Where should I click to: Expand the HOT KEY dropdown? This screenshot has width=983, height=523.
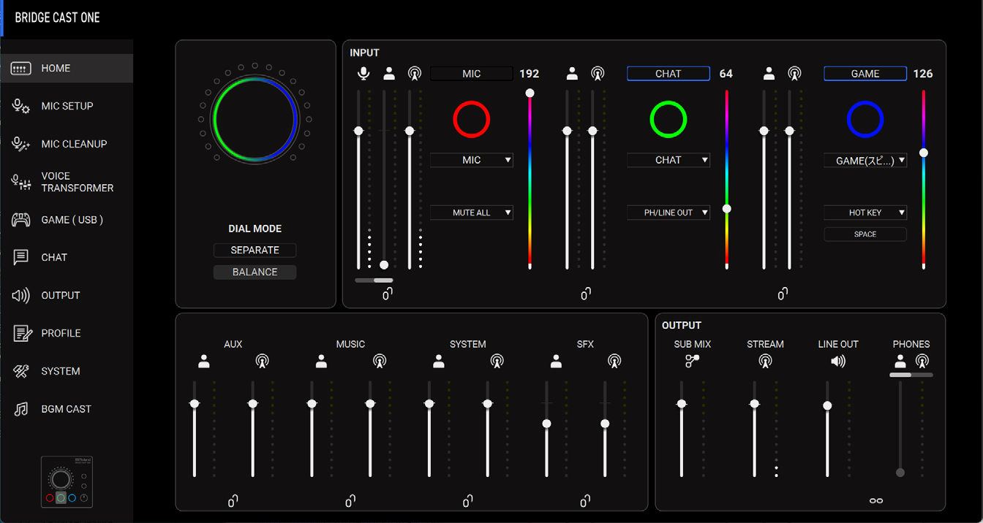coord(865,213)
